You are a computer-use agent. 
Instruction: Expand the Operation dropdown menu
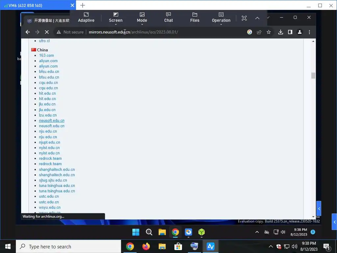221,18
